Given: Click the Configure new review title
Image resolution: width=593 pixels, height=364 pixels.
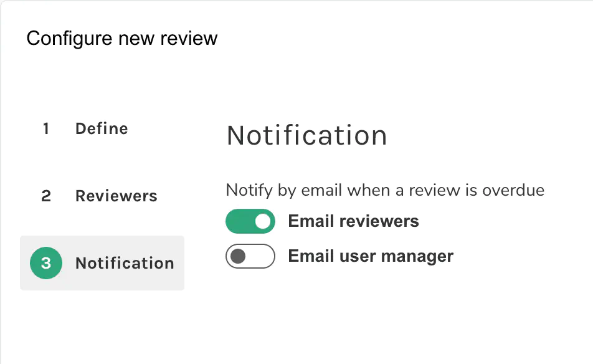Looking at the screenshot, I should pos(121,38).
